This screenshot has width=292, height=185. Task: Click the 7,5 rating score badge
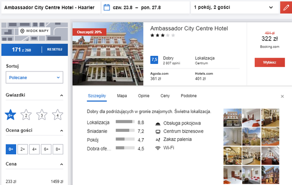(154, 60)
